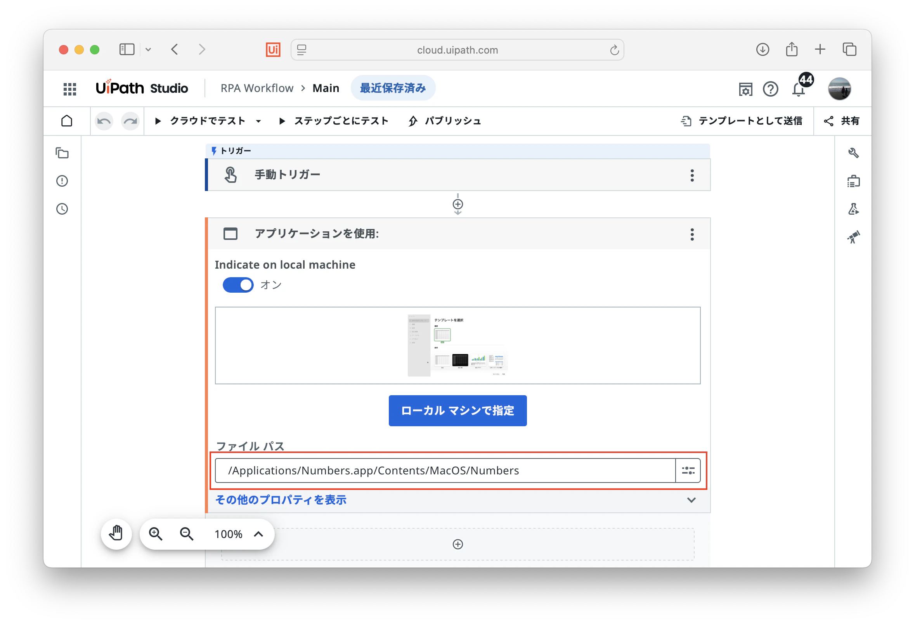
Task: Open manual trigger more options menu
Action: [692, 175]
